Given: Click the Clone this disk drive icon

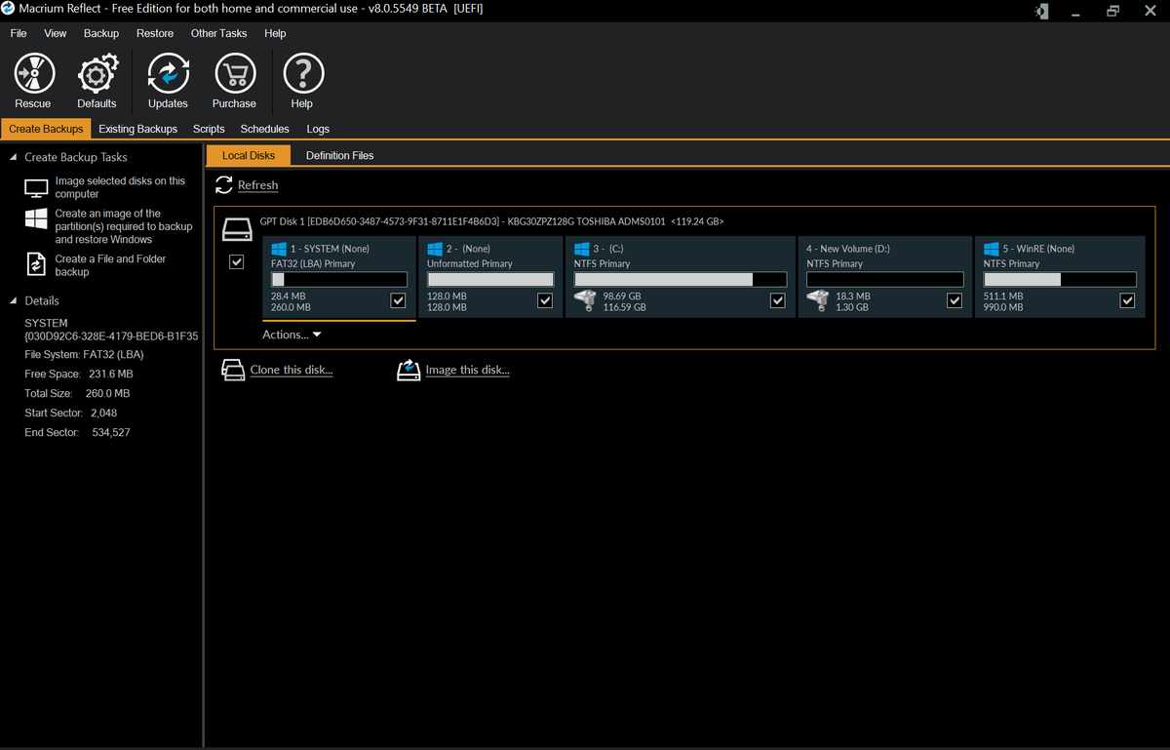Looking at the screenshot, I should (x=233, y=369).
